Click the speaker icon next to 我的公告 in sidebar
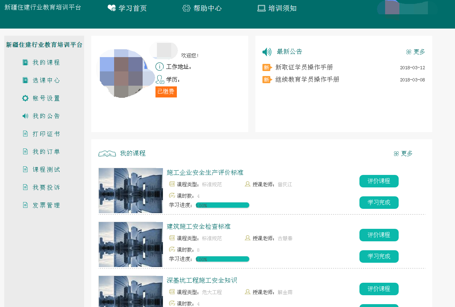The image size is (455, 307). pos(25,116)
